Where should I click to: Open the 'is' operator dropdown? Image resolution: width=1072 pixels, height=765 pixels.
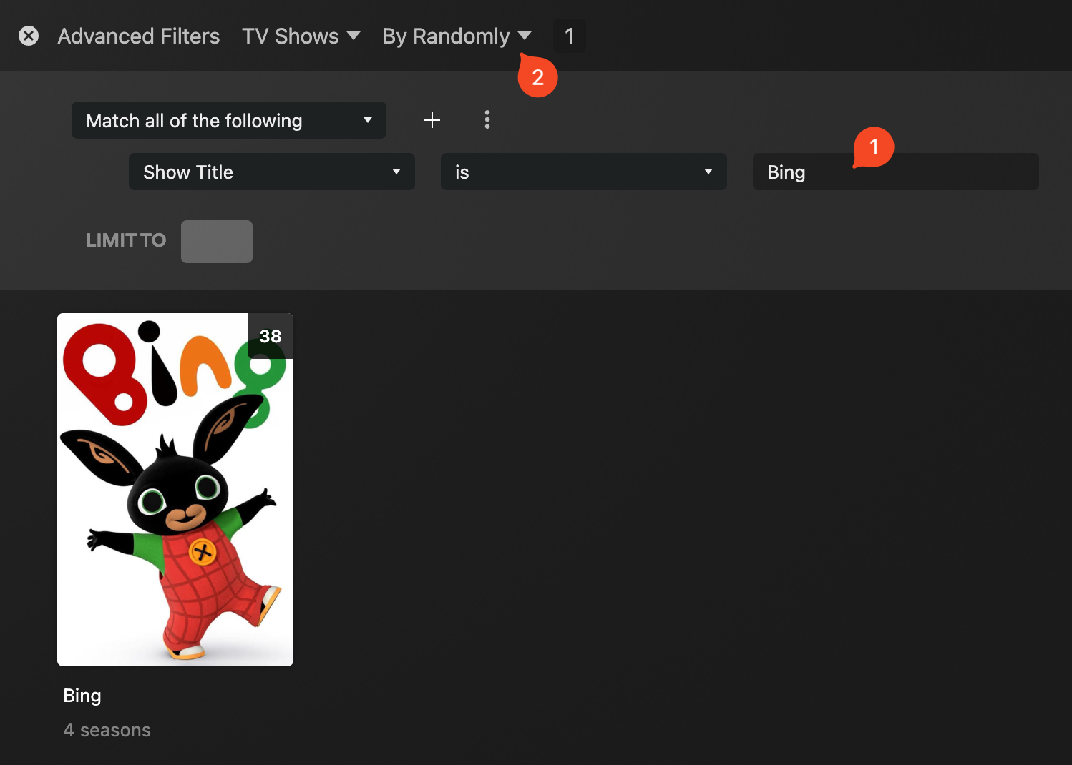(584, 172)
